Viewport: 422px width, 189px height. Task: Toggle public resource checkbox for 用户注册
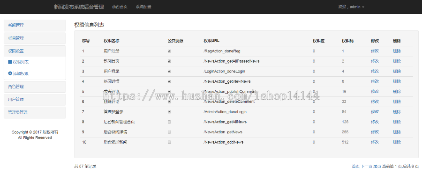coord(169,51)
